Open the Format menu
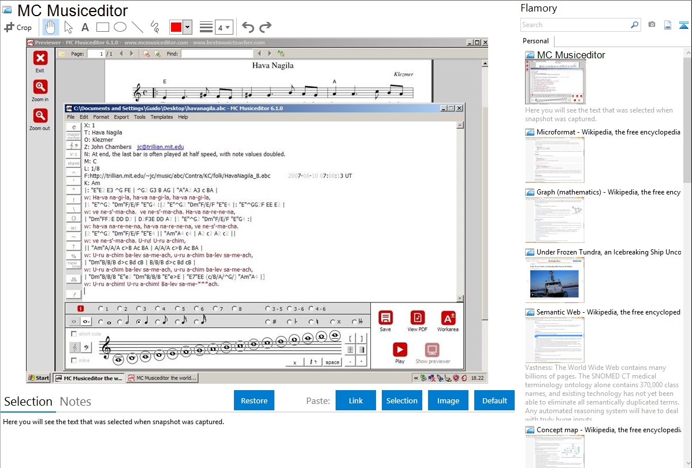 pos(101,117)
